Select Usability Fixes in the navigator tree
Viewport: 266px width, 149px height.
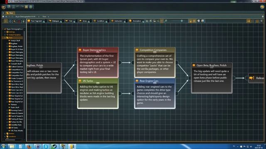[16, 125]
